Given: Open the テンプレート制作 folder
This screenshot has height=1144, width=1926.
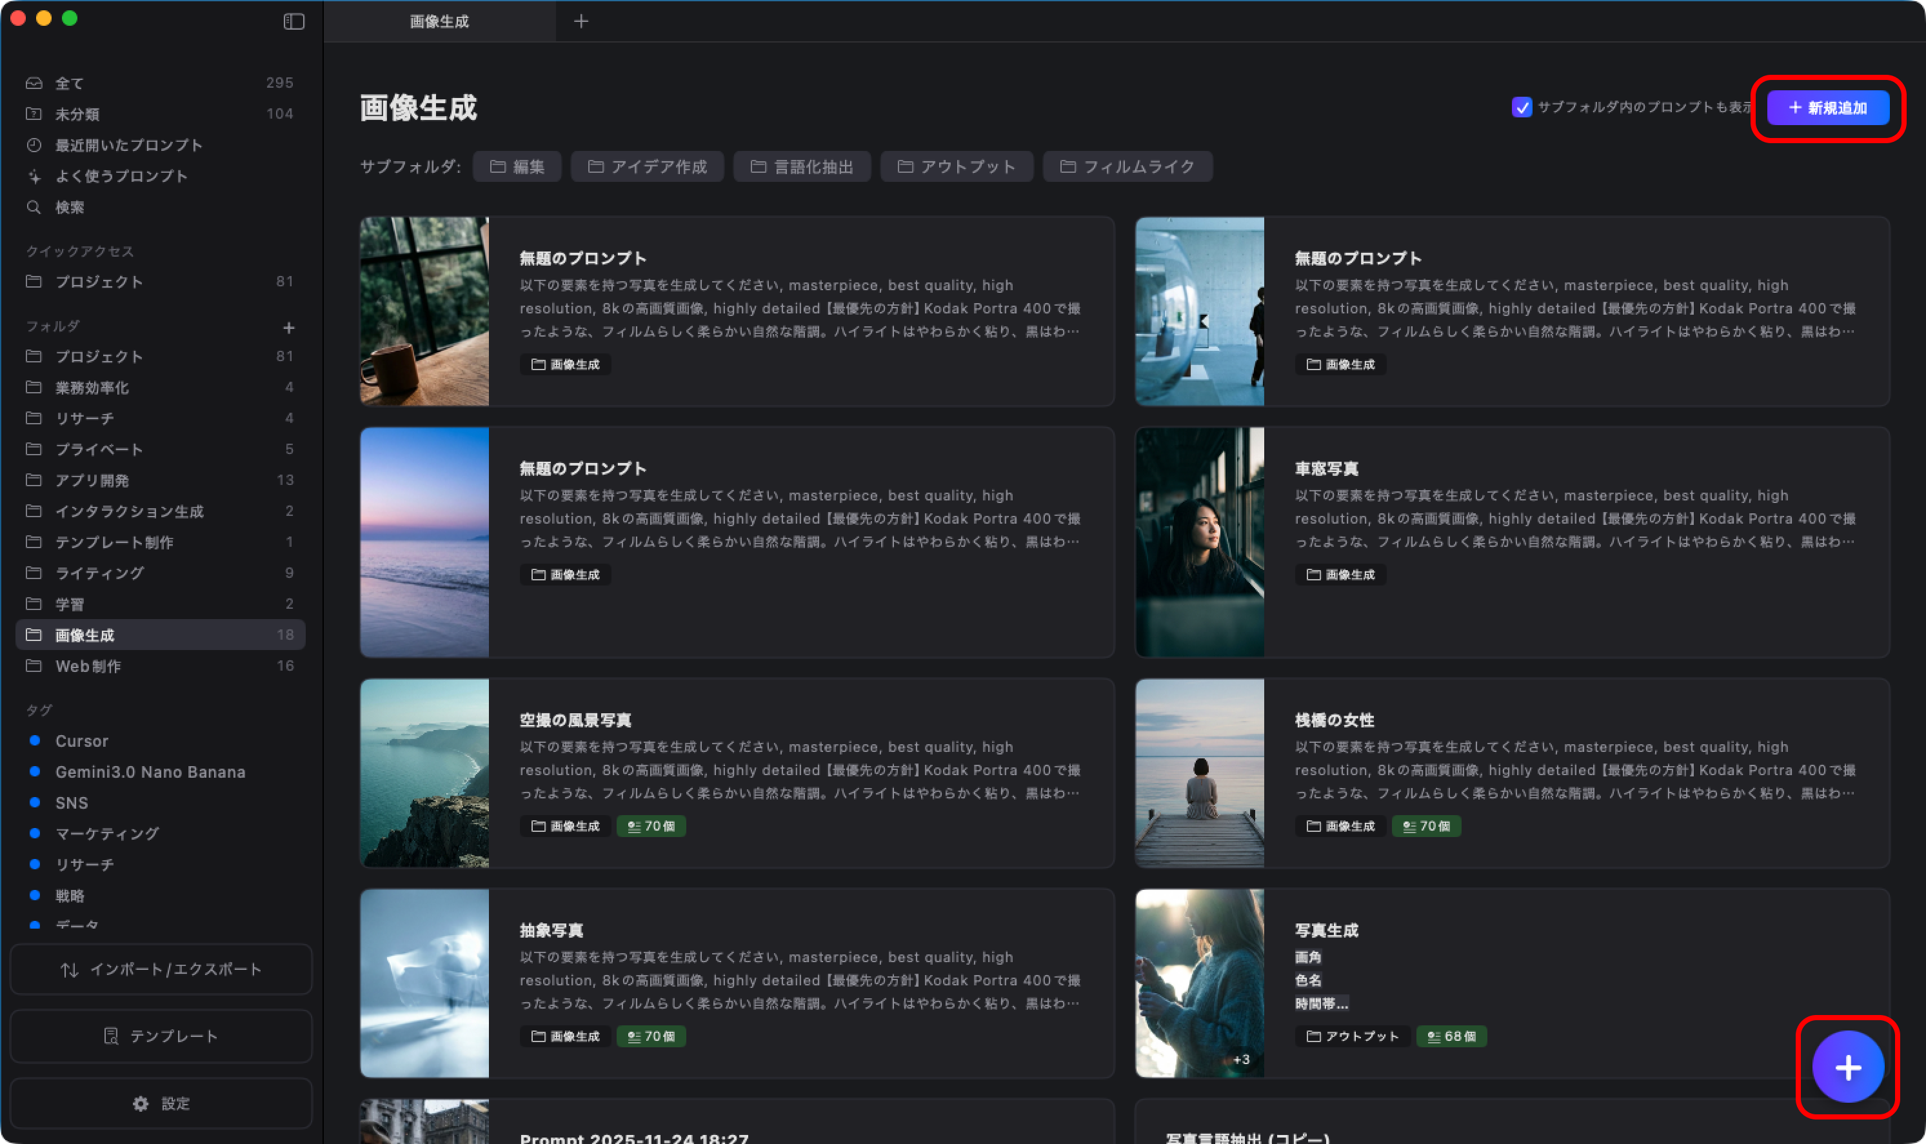Looking at the screenshot, I should [x=161, y=542].
